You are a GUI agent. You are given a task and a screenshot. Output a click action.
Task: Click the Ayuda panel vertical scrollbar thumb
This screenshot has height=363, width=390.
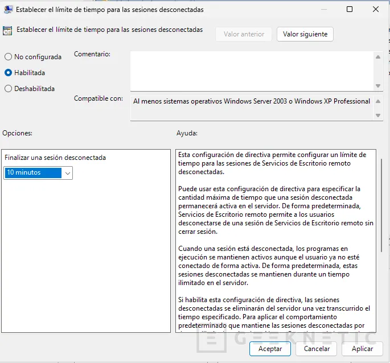coord(381,205)
